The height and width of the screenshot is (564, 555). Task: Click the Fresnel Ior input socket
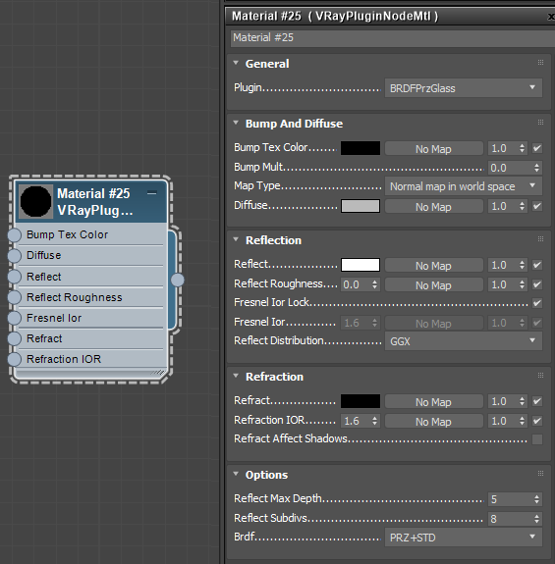point(15,318)
